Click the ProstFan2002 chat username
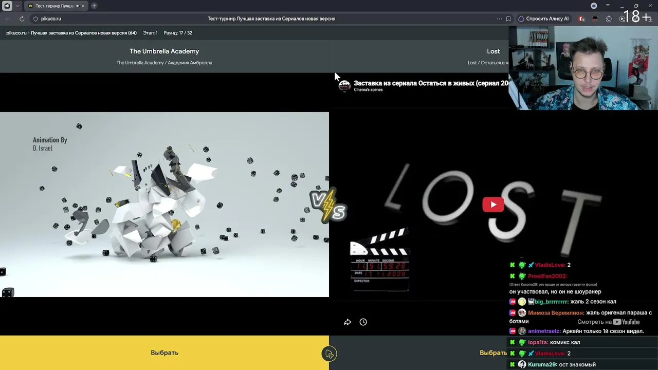Viewport: 658px width, 370px height. pos(547,276)
